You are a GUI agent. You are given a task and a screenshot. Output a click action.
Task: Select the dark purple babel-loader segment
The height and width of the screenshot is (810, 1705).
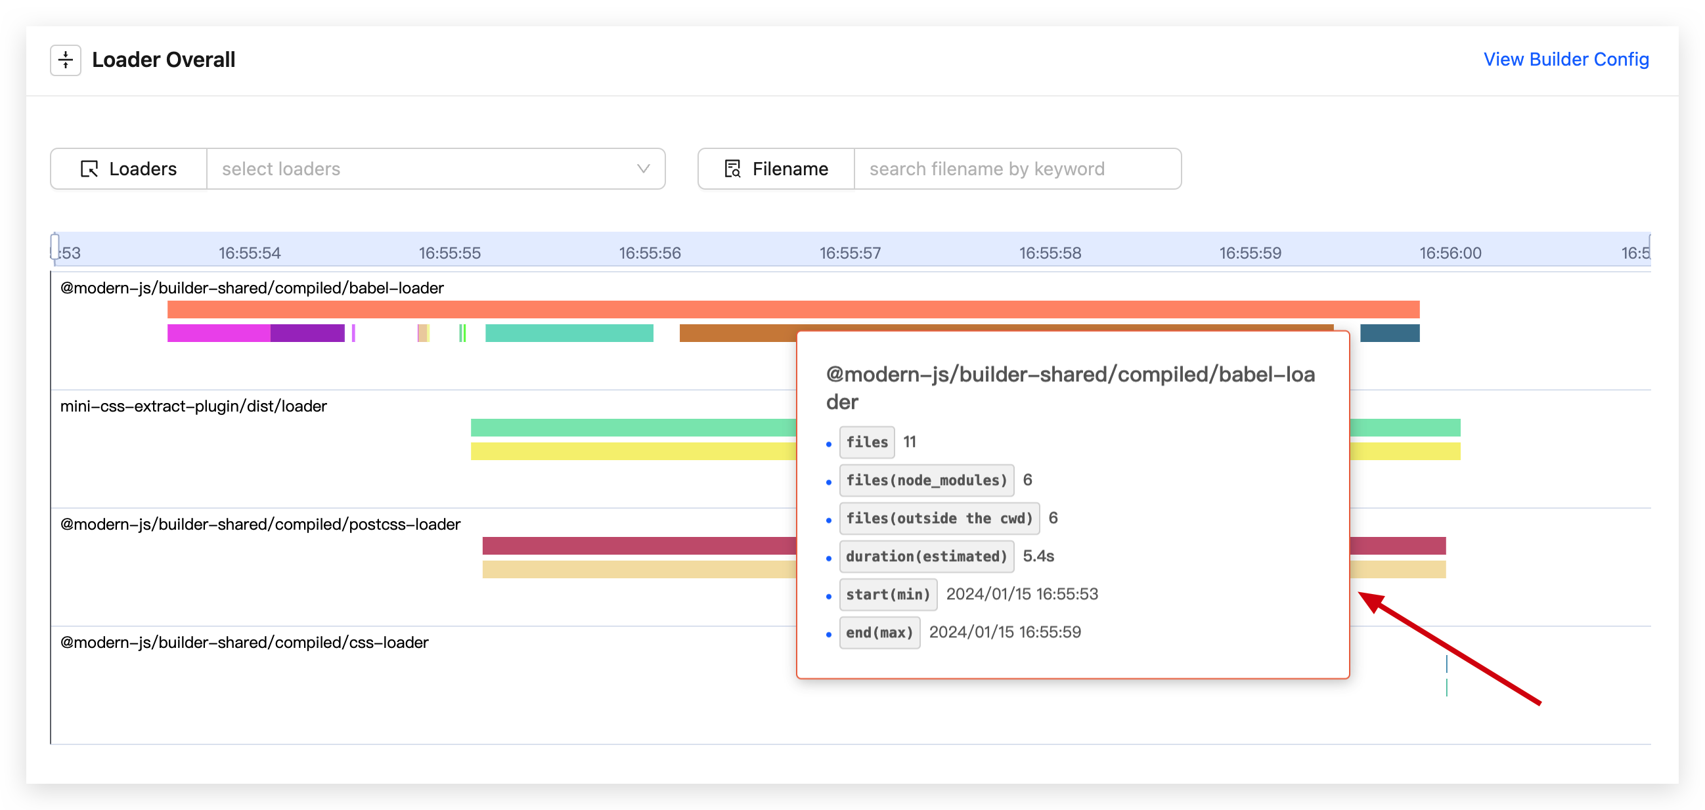(307, 333)
